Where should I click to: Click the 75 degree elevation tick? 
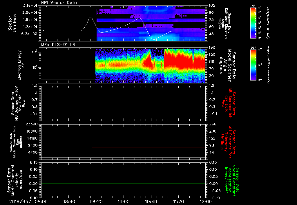pyautogui.click(x=211, y=20)
